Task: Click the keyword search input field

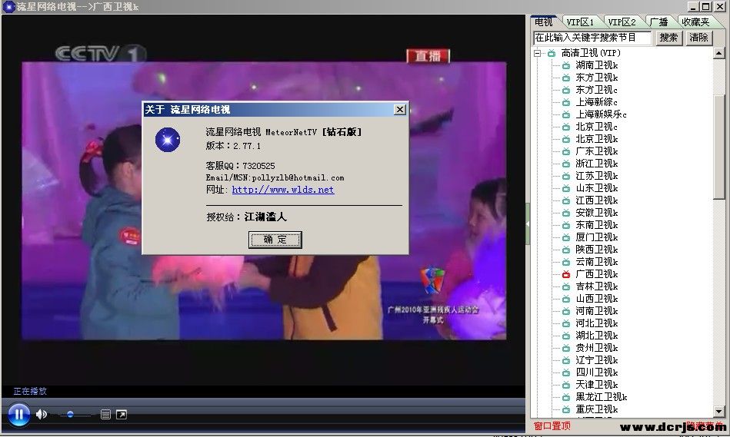Action: click(x=592, y=38)
